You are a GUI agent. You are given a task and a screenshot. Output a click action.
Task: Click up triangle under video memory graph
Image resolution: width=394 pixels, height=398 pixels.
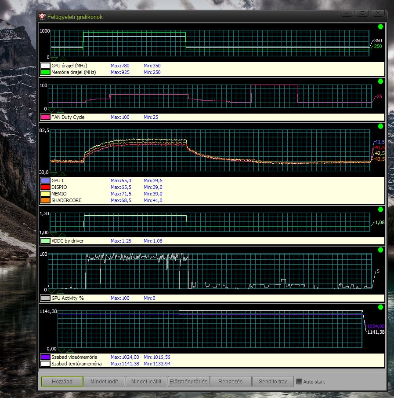[x=70, y=350]
